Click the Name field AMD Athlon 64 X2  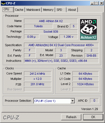[51, 21]
